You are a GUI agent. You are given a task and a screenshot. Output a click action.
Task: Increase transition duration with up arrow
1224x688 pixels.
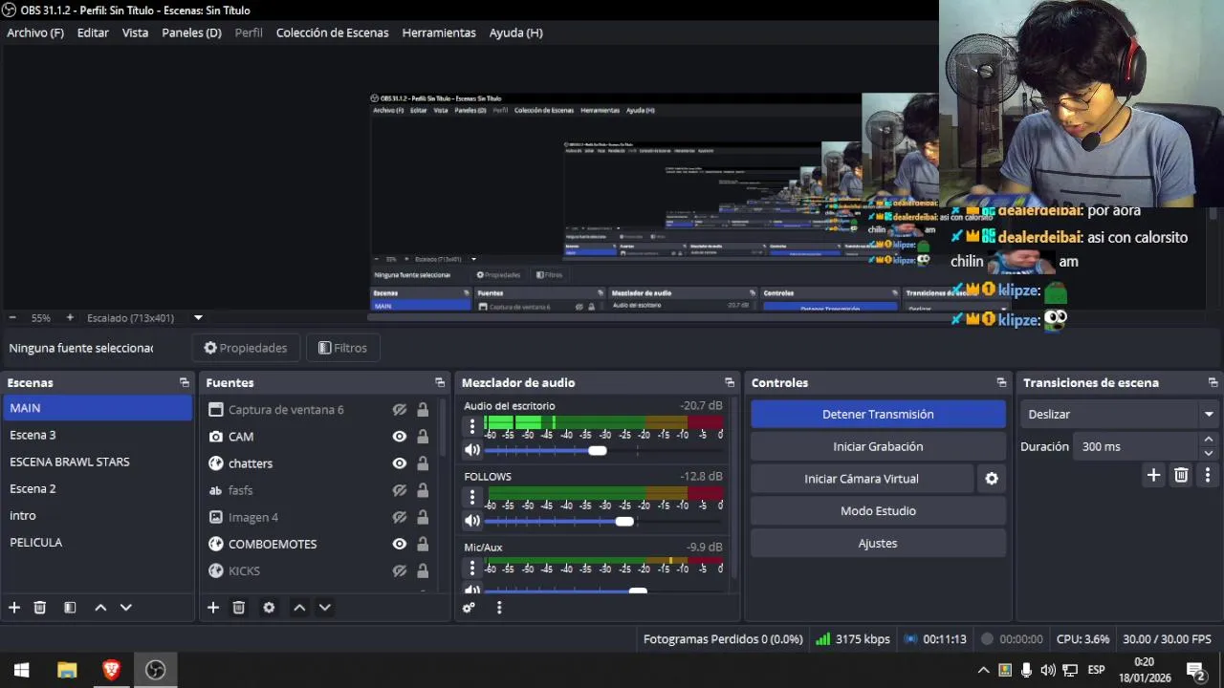(1209, 440)
